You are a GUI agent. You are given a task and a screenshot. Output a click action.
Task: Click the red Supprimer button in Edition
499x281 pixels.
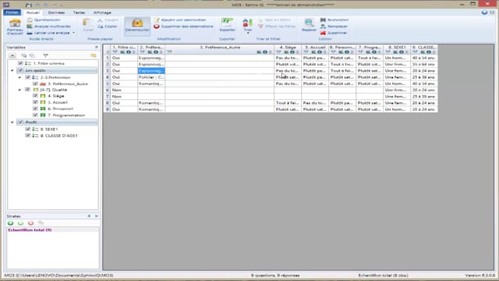tap(333, 33)
